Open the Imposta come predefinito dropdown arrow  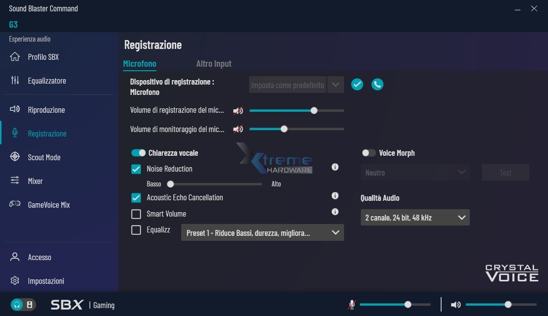(336, 85)
